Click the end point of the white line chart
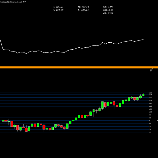 (143, 39)
